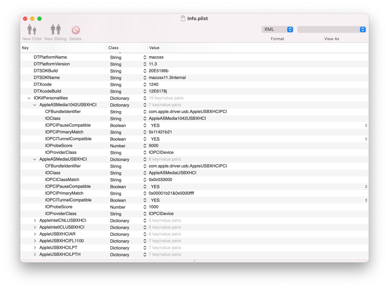Select value 20E5196b
389x289 pixels.
158,71
